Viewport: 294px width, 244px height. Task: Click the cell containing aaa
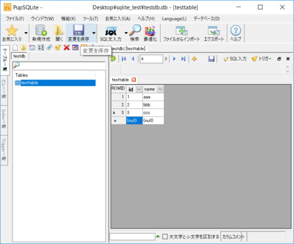[153, 97]
